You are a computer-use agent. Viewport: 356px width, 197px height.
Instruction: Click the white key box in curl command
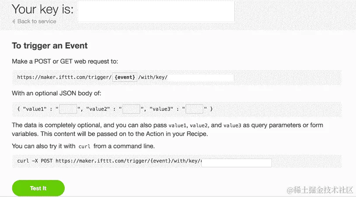237,163
